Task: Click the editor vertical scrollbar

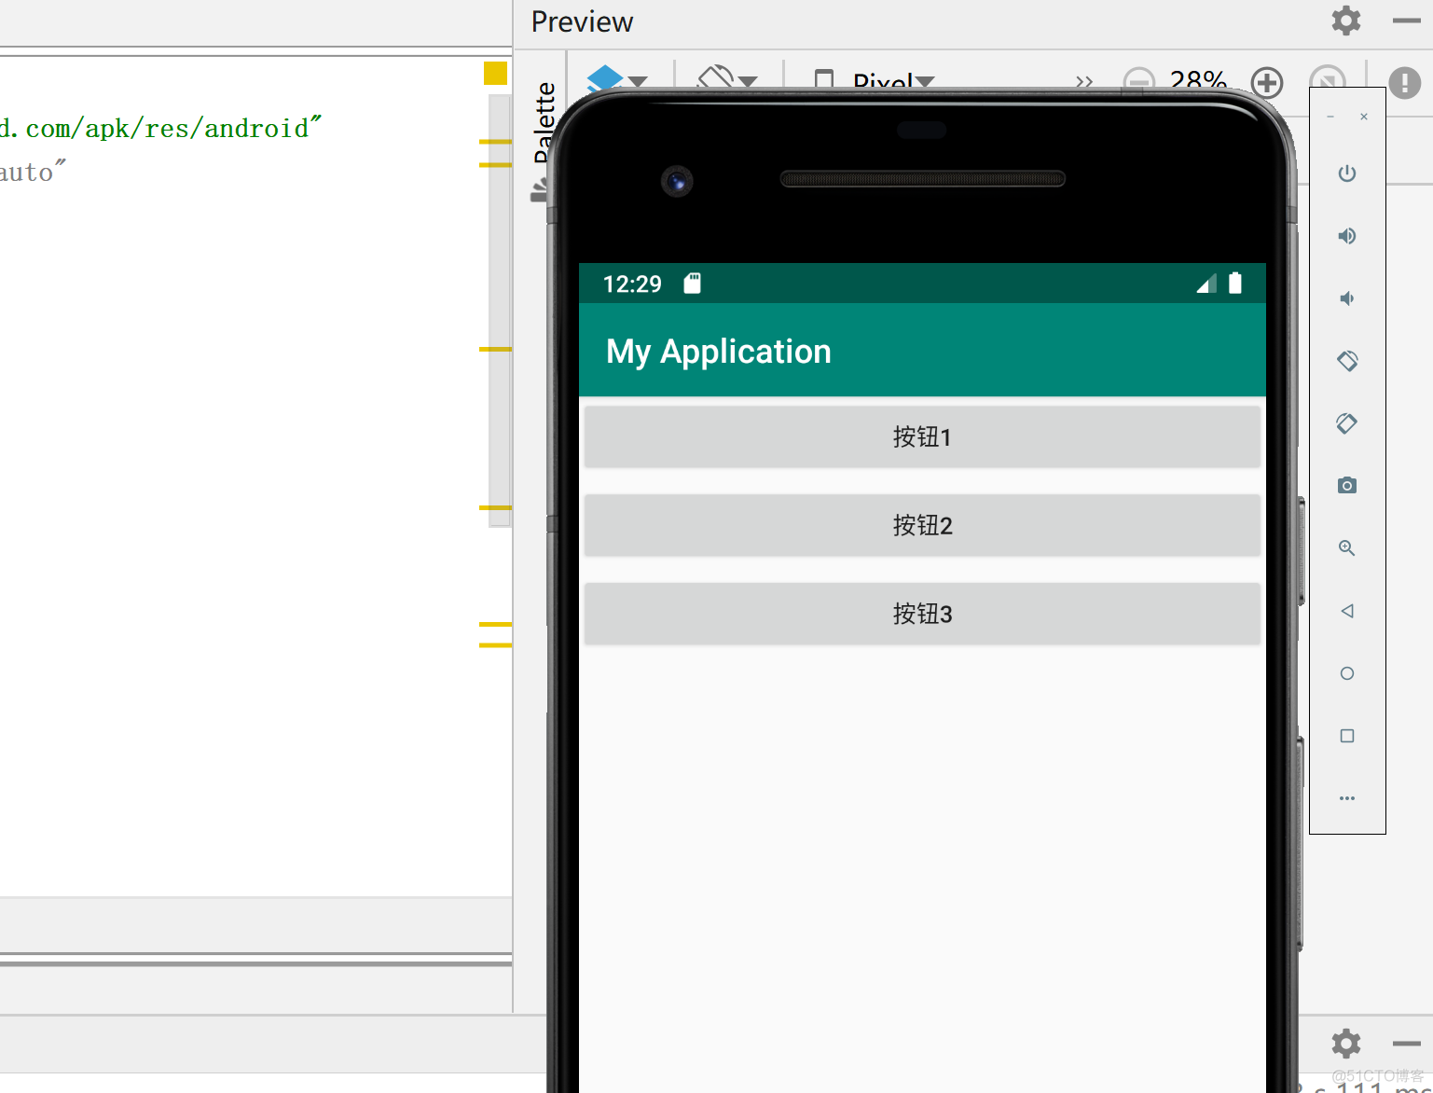Action: [500, 311]
